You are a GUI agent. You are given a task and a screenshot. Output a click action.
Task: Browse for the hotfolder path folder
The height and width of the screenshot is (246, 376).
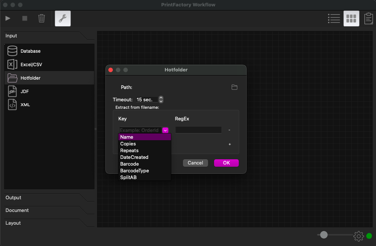235,87
